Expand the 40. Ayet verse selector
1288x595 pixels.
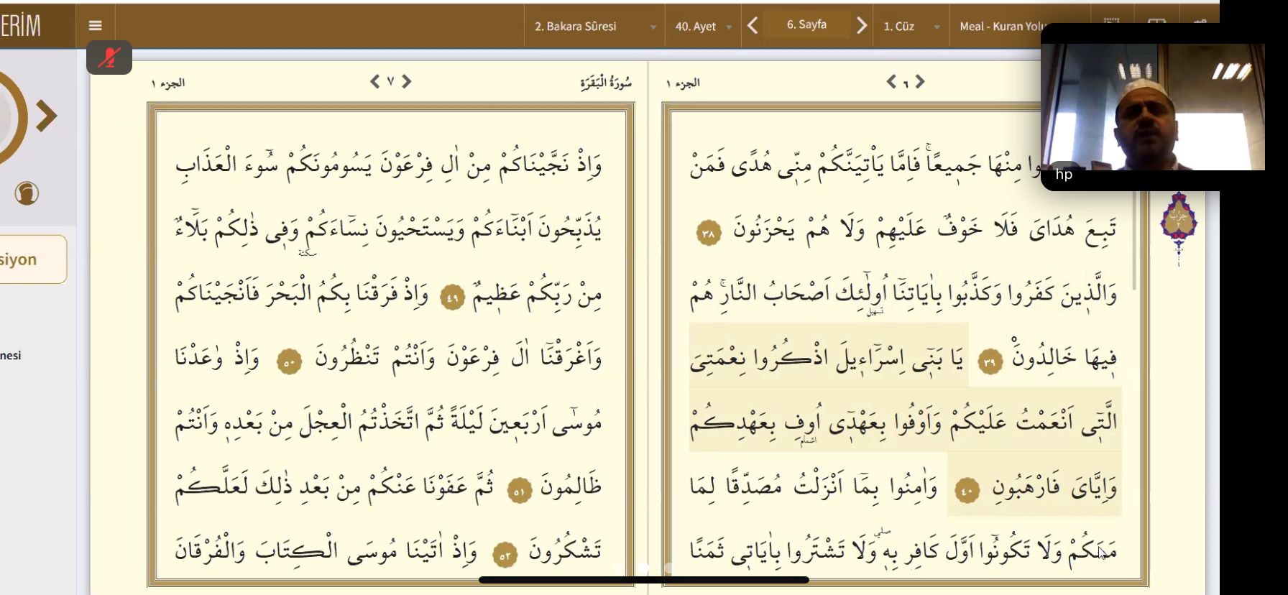(x=703, y=27)
